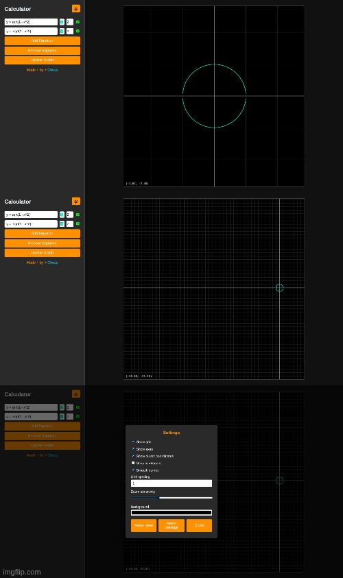Open settings gear in middle screenshot
Image resolution: width=343 pixels, height=578 pixels.
pos(76,202)
